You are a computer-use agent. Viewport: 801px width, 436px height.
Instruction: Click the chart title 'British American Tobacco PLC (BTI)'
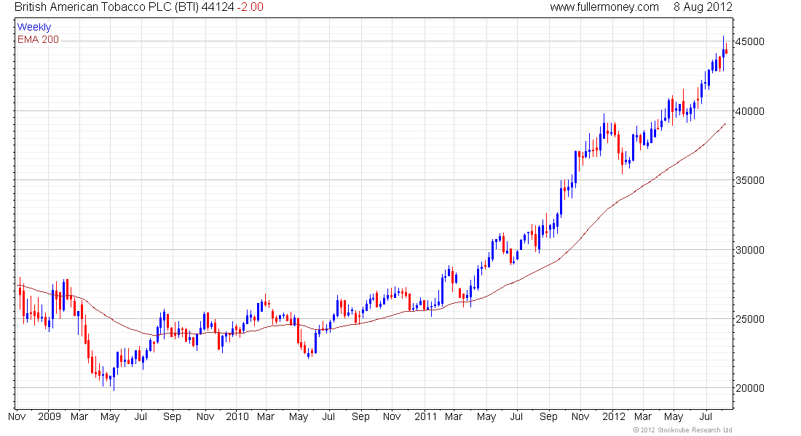106,7
